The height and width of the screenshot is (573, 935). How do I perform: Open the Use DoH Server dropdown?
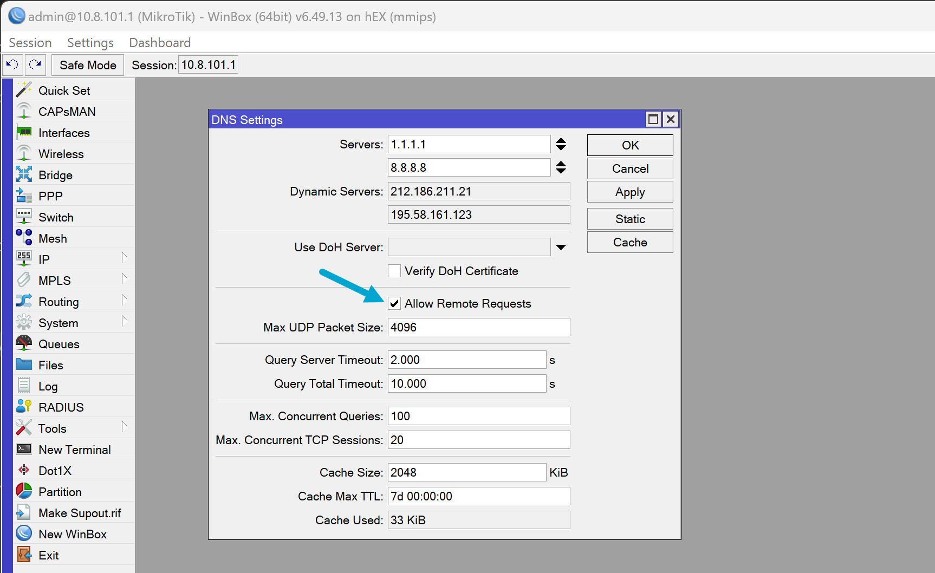(x=561, y=246)
